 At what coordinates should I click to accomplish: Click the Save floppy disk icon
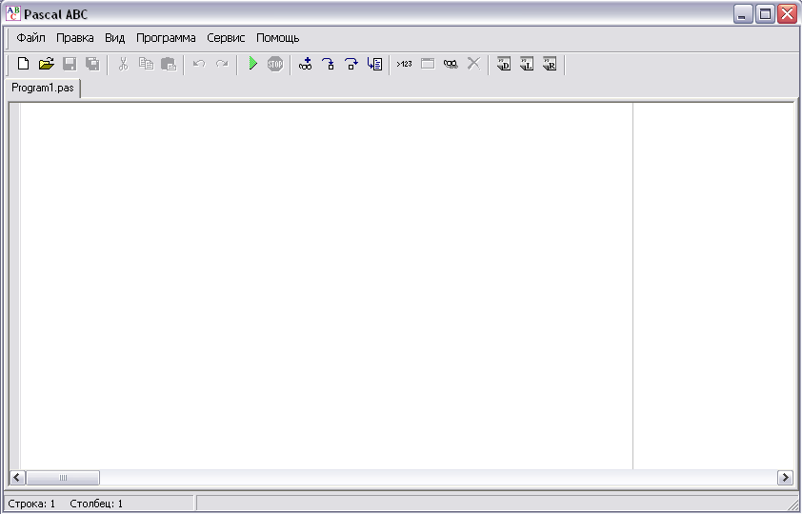coord(70,64)
